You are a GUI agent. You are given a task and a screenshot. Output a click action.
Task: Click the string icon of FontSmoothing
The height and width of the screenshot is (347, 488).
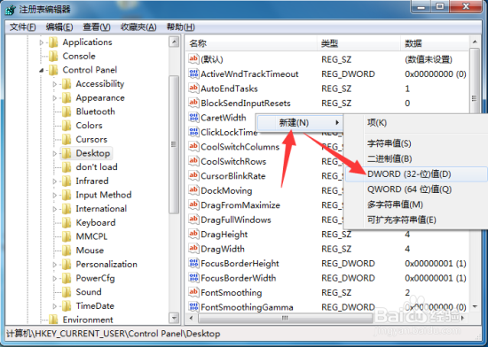pyautogui.click(x=193, y=292)
